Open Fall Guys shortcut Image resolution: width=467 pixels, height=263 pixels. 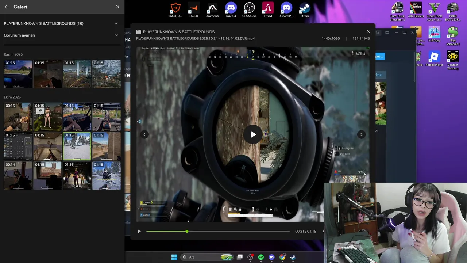(x=434, y=34)
